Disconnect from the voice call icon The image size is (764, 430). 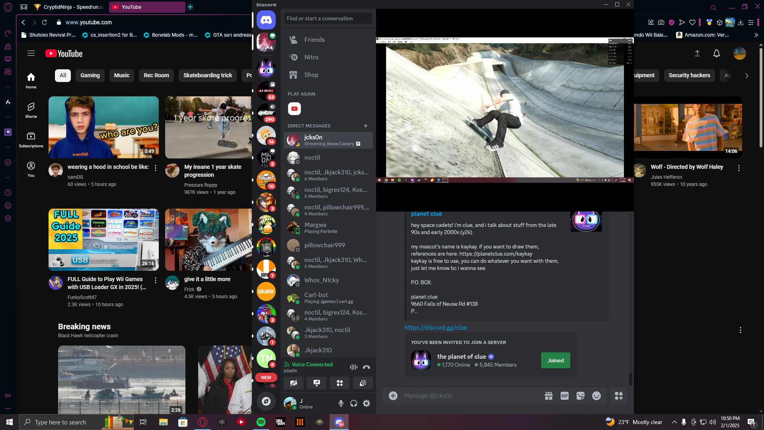(x=366, y=367)
